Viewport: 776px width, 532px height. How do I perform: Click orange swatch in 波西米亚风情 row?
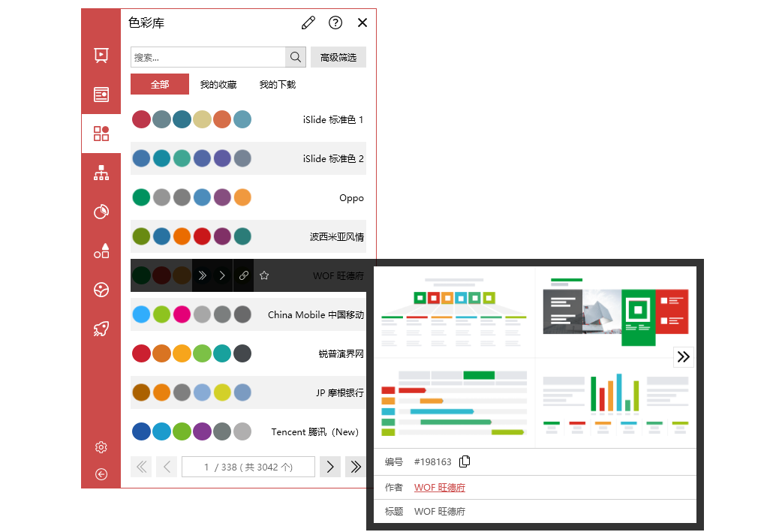click(x=182, y=236)
